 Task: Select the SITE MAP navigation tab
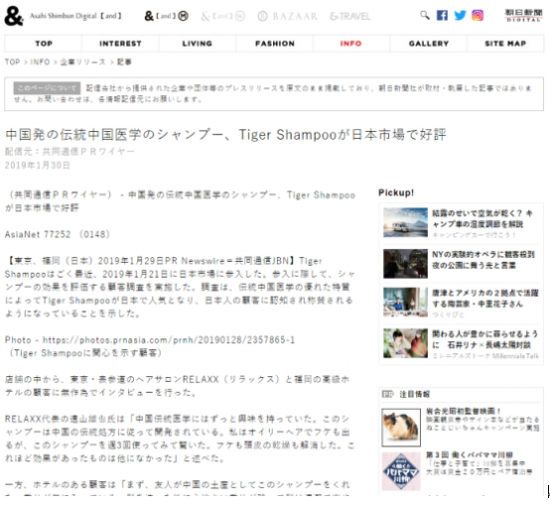tap(505, 44)
